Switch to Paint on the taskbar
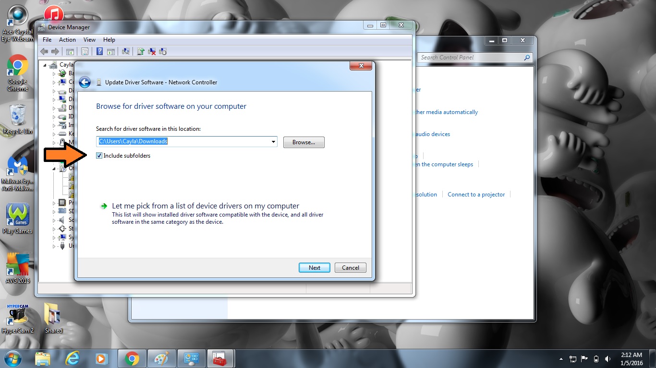This screenshot has width=656, height=368. [161, 358]
